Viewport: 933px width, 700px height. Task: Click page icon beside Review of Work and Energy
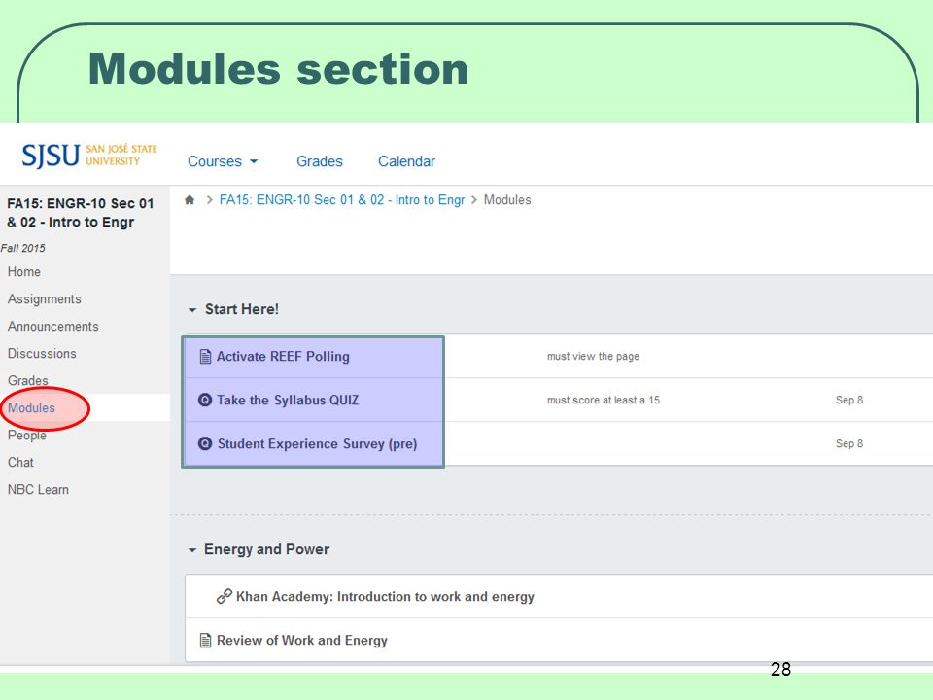tap(205, 641)
